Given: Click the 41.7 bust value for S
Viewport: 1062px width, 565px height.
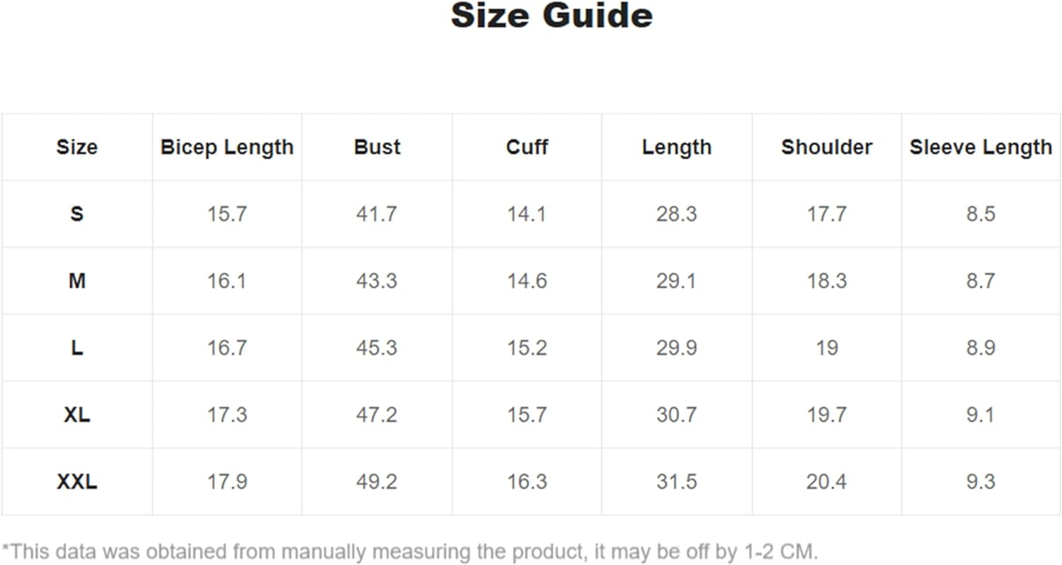Looking at the screenshot, I should coord(377,214).
